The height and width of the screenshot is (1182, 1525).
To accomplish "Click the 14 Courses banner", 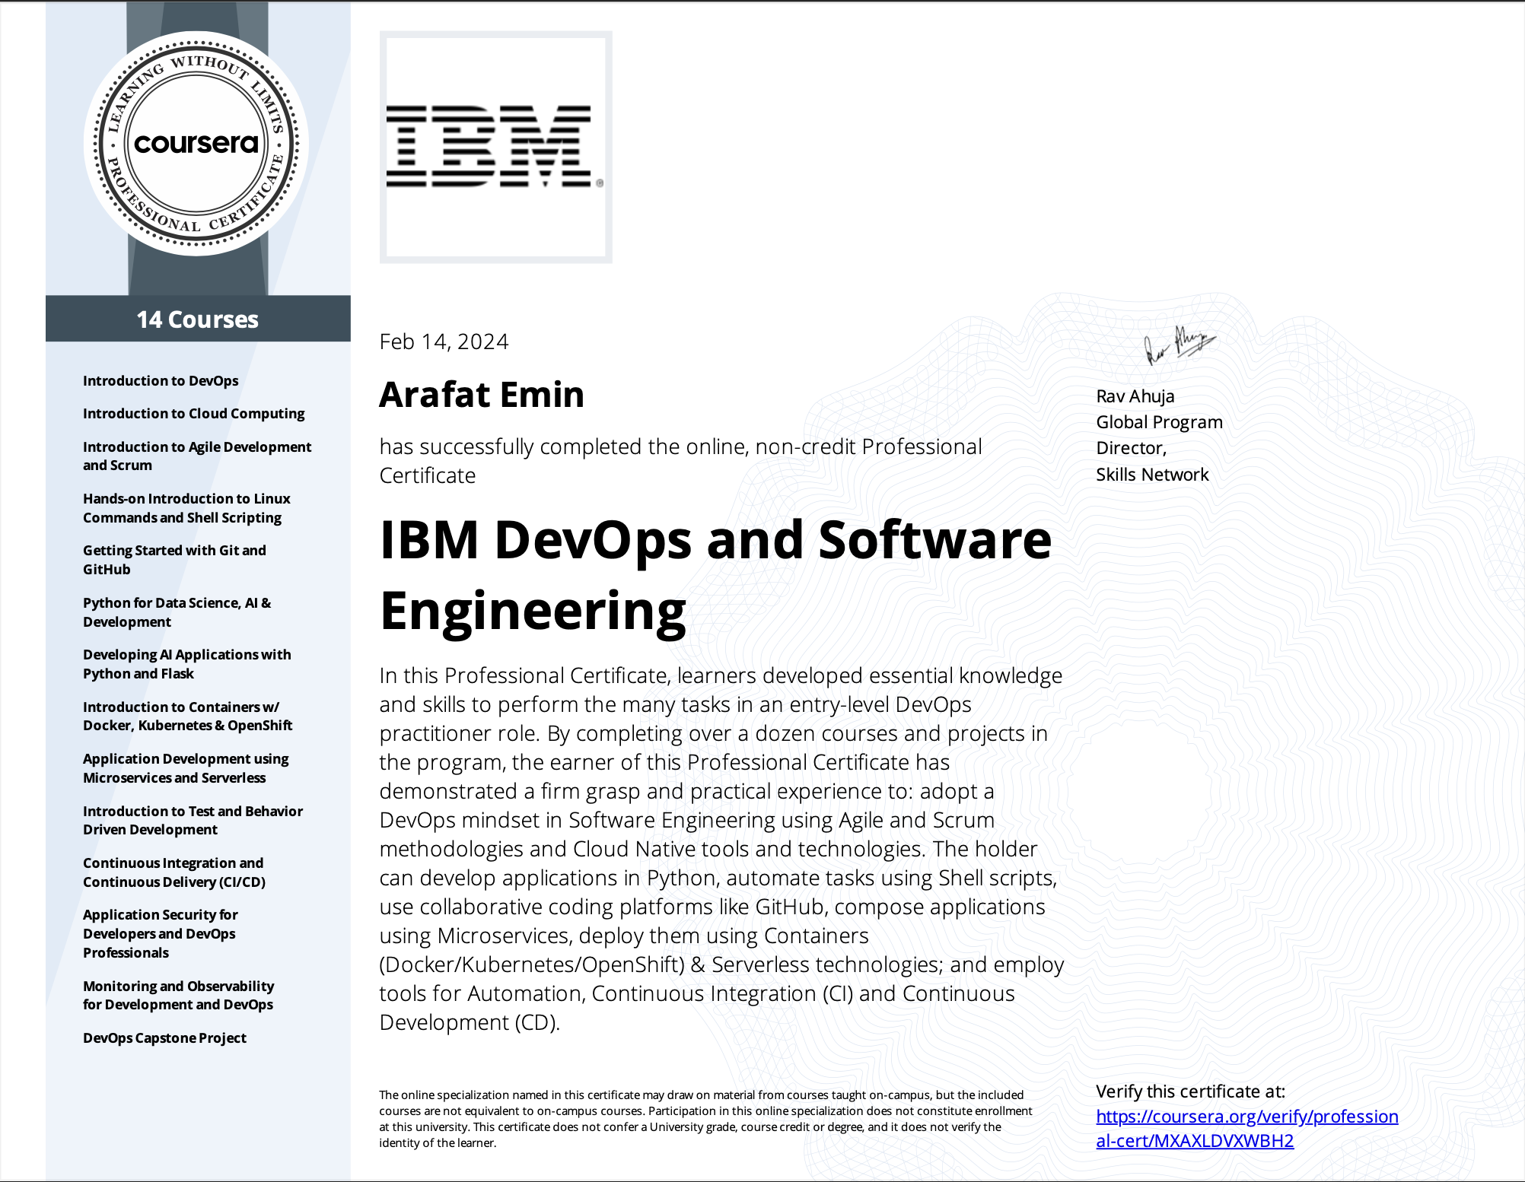I will tap(198, 319).
